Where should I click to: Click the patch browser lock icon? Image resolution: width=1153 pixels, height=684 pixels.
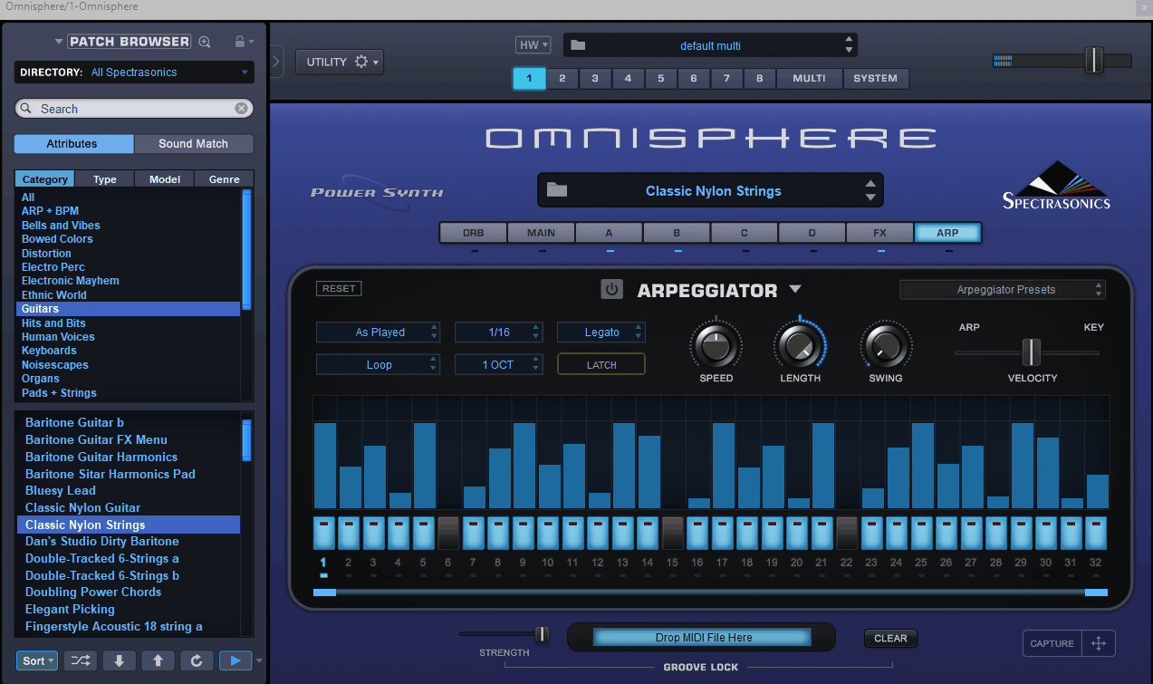point(239,42)
